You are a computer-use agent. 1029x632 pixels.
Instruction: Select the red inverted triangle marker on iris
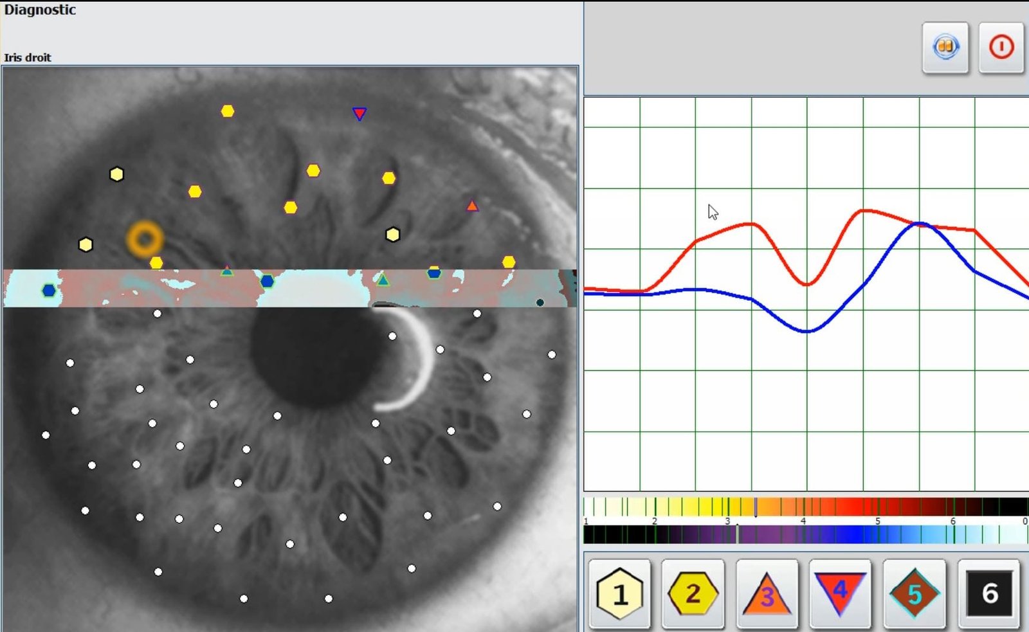tap(360, 114)
